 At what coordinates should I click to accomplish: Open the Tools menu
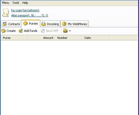point(16,3)
